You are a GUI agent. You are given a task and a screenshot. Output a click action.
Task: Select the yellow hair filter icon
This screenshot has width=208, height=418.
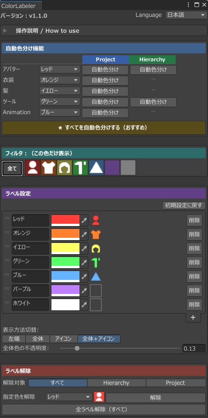coord(65,168)
